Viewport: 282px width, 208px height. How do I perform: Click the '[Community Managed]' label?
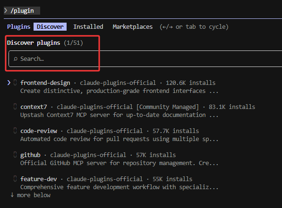tap(167, 107)
